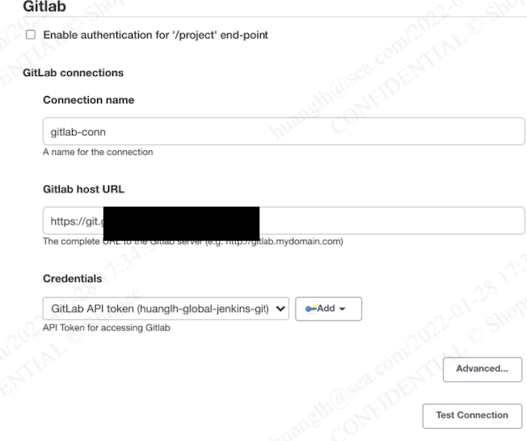Image resolution: width=527 pixels, height=441 pixels.
Task: Click the Gitlab section heading
Action: point(45,6)
